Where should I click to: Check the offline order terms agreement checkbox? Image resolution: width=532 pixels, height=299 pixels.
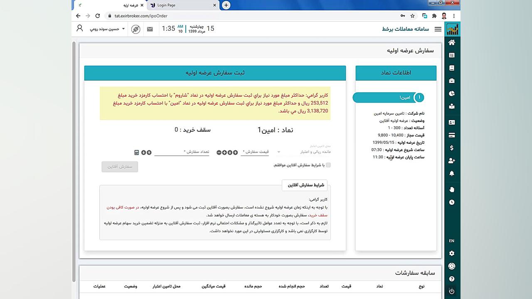tap(328, 165)
